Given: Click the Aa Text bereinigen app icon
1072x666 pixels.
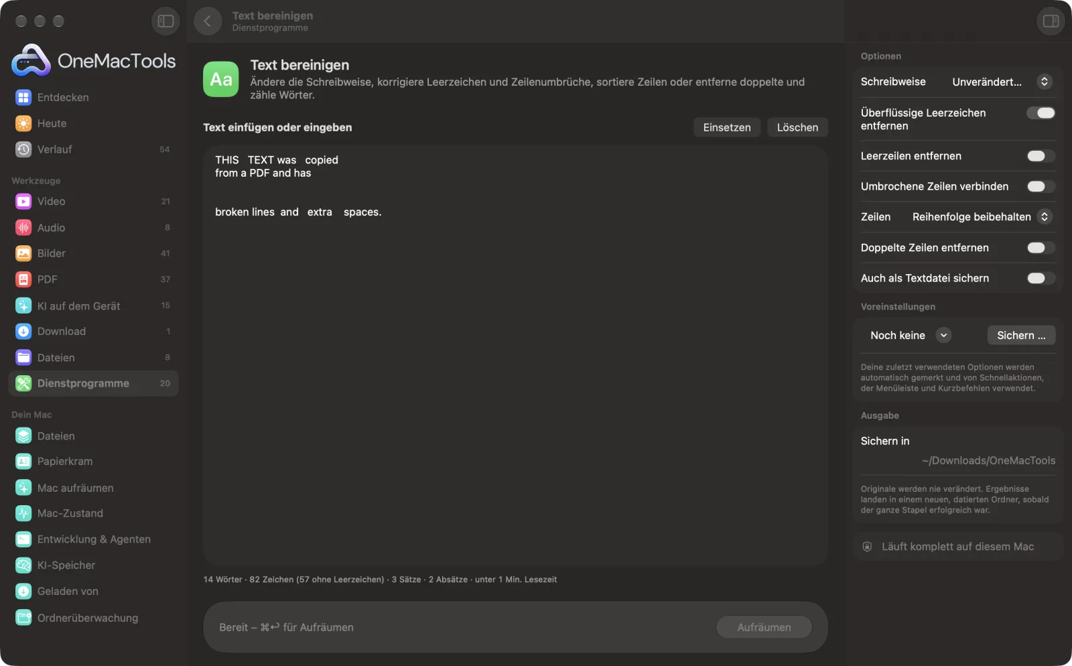Looking at the screenshot, I should 221,80.
